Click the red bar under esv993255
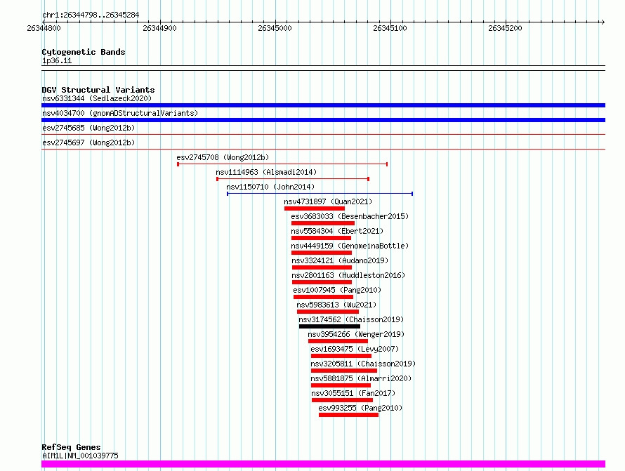 click(349, 415)
